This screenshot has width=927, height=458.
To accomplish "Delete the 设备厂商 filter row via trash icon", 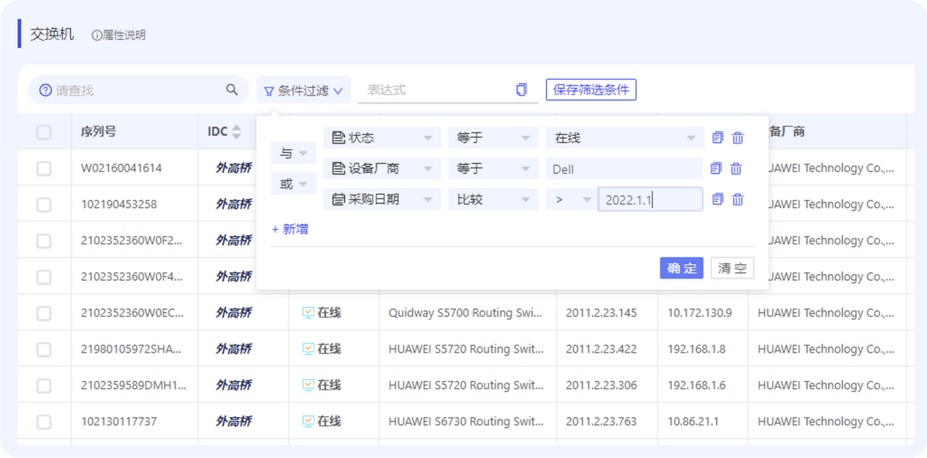I will pyautogui.click(x=737, y=168).
